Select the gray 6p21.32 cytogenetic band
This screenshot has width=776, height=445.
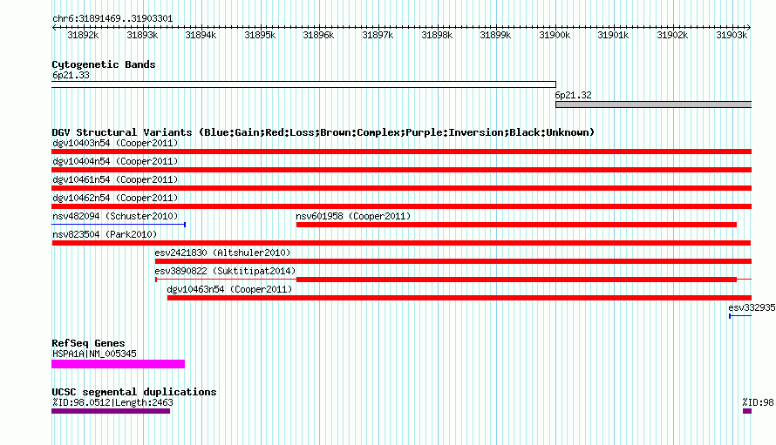tap(654, 105)
